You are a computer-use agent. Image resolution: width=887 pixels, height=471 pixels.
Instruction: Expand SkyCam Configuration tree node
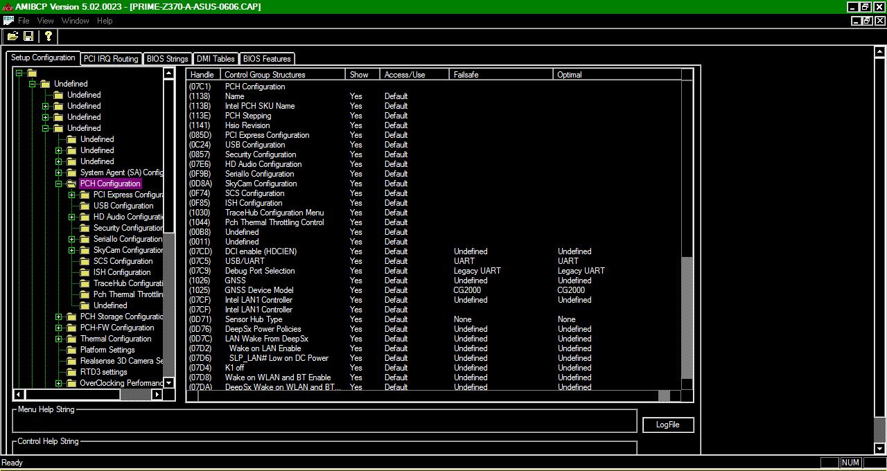pyautogui.click(x=72, y=250)
